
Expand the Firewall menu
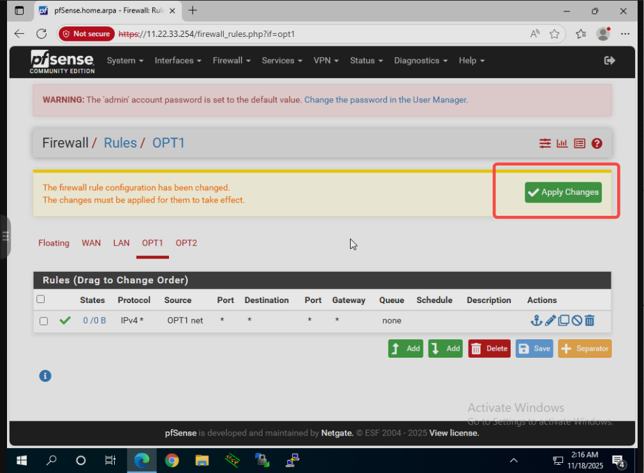231,60
